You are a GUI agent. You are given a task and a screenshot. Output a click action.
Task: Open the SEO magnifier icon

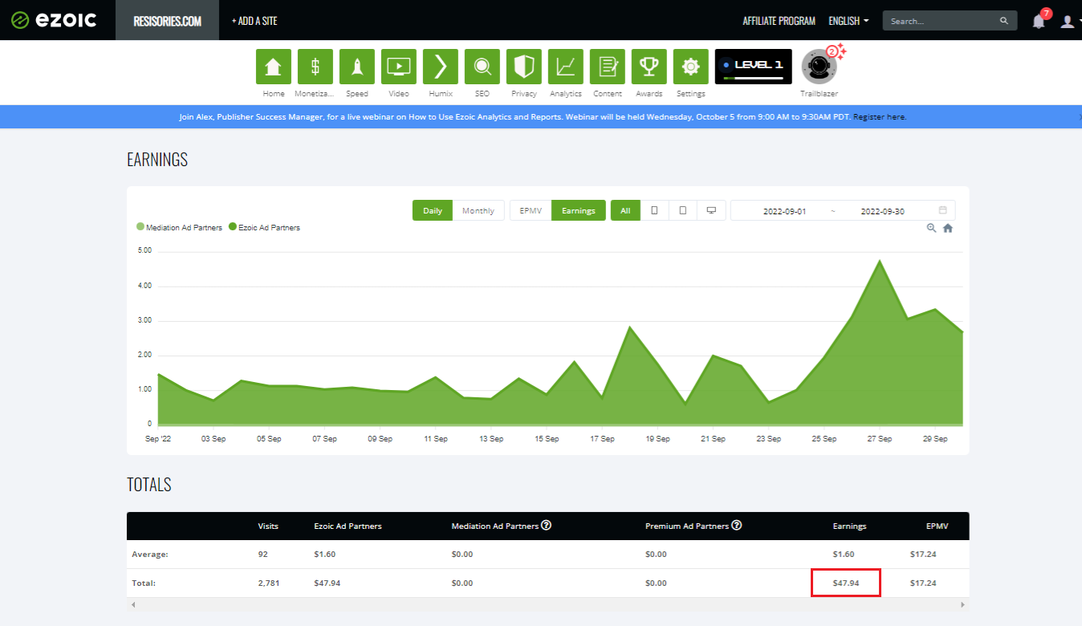482,67
